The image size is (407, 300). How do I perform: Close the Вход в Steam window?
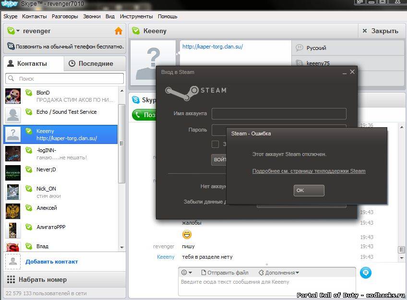coord(352,72)
